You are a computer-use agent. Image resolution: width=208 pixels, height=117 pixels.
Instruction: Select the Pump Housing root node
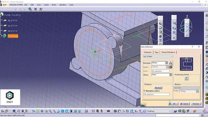coord(12,15)
